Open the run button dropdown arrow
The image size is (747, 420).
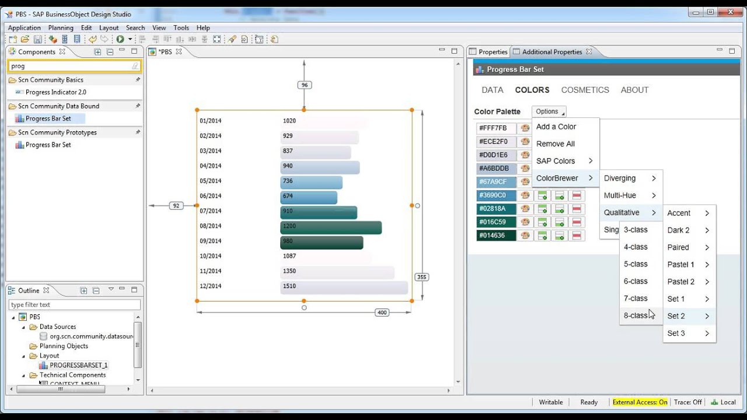130,40
